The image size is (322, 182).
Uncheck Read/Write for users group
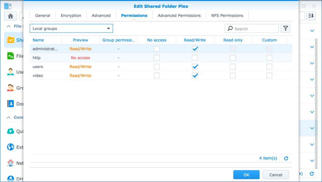coord(195,67)
